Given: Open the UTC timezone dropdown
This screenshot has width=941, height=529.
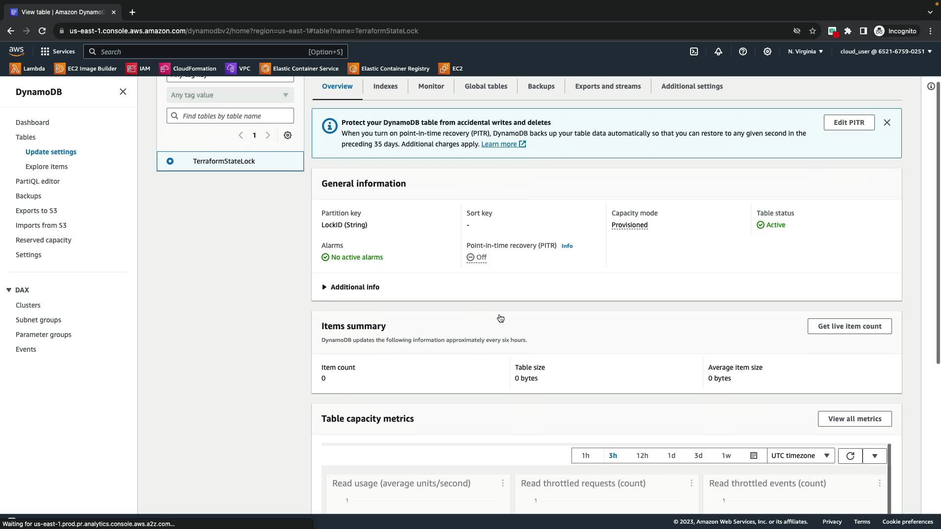Looking at the screenshot, I should point(800,456).
